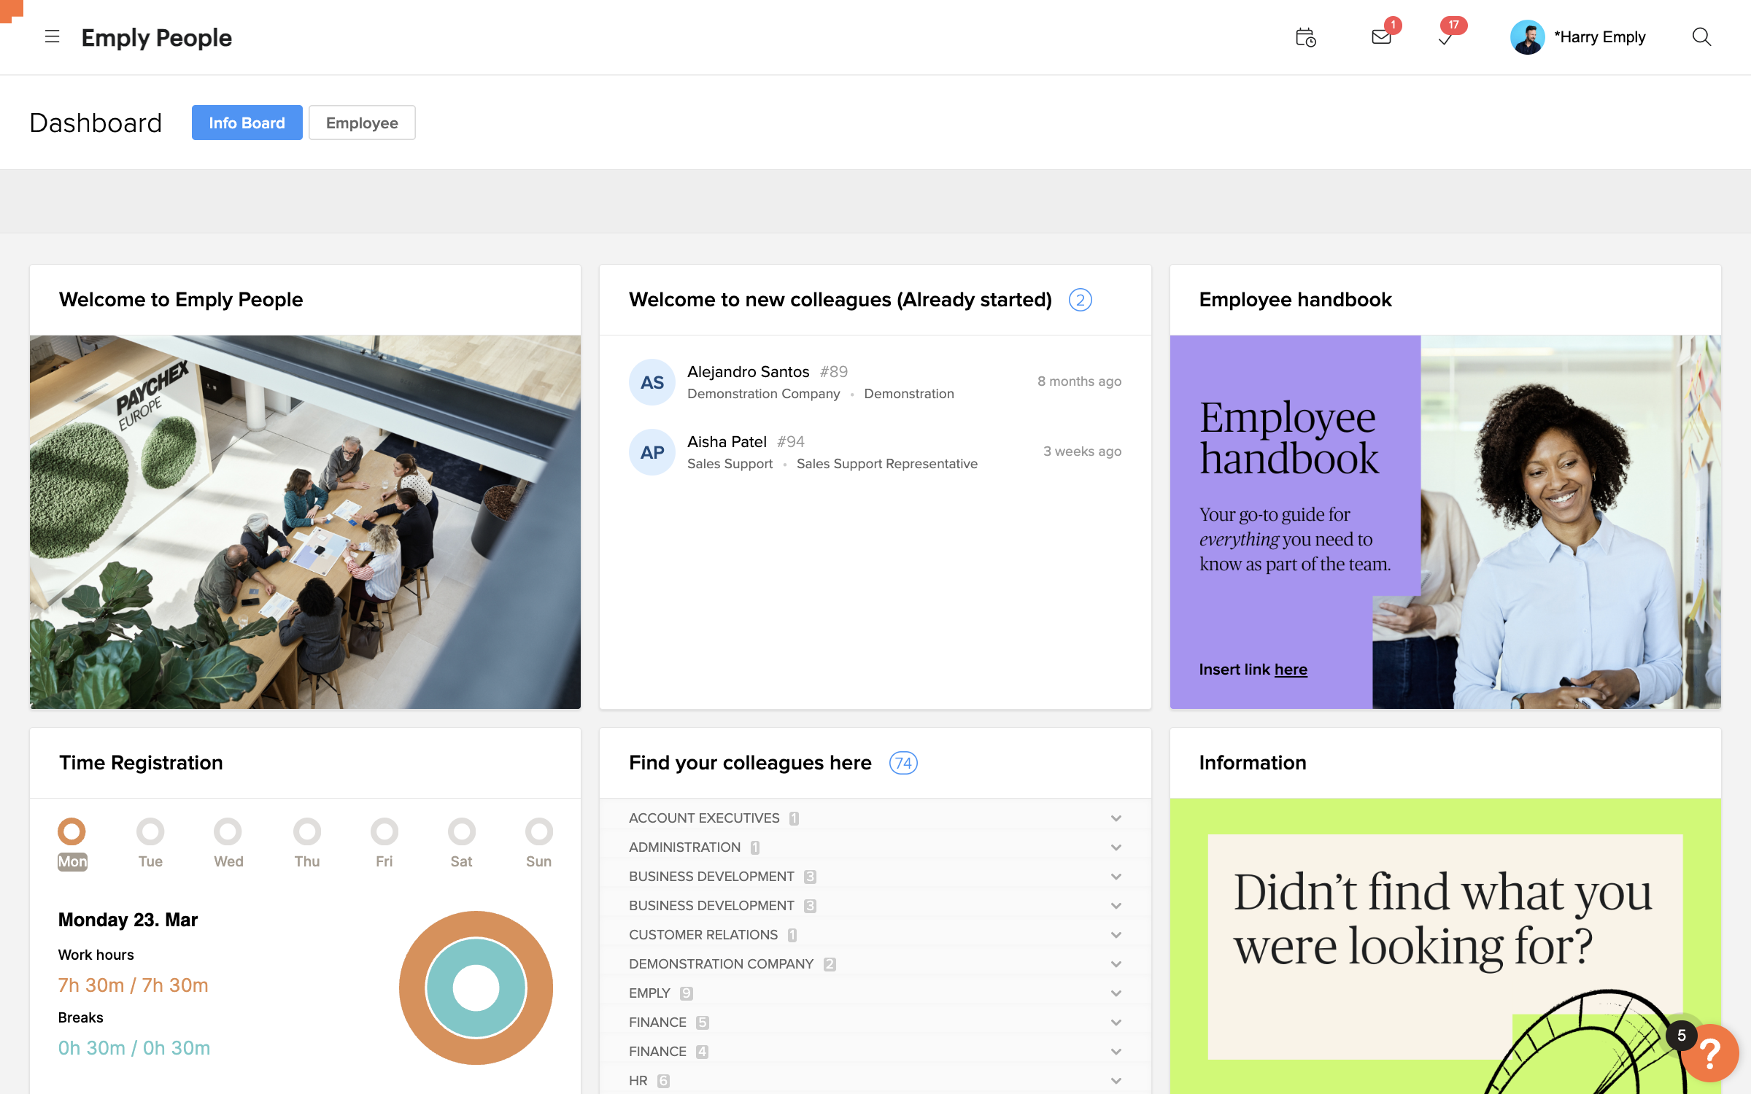Expand the Customer Relations group
Viewport: 1751px width, 1094px height.
tap(1116, 935)
